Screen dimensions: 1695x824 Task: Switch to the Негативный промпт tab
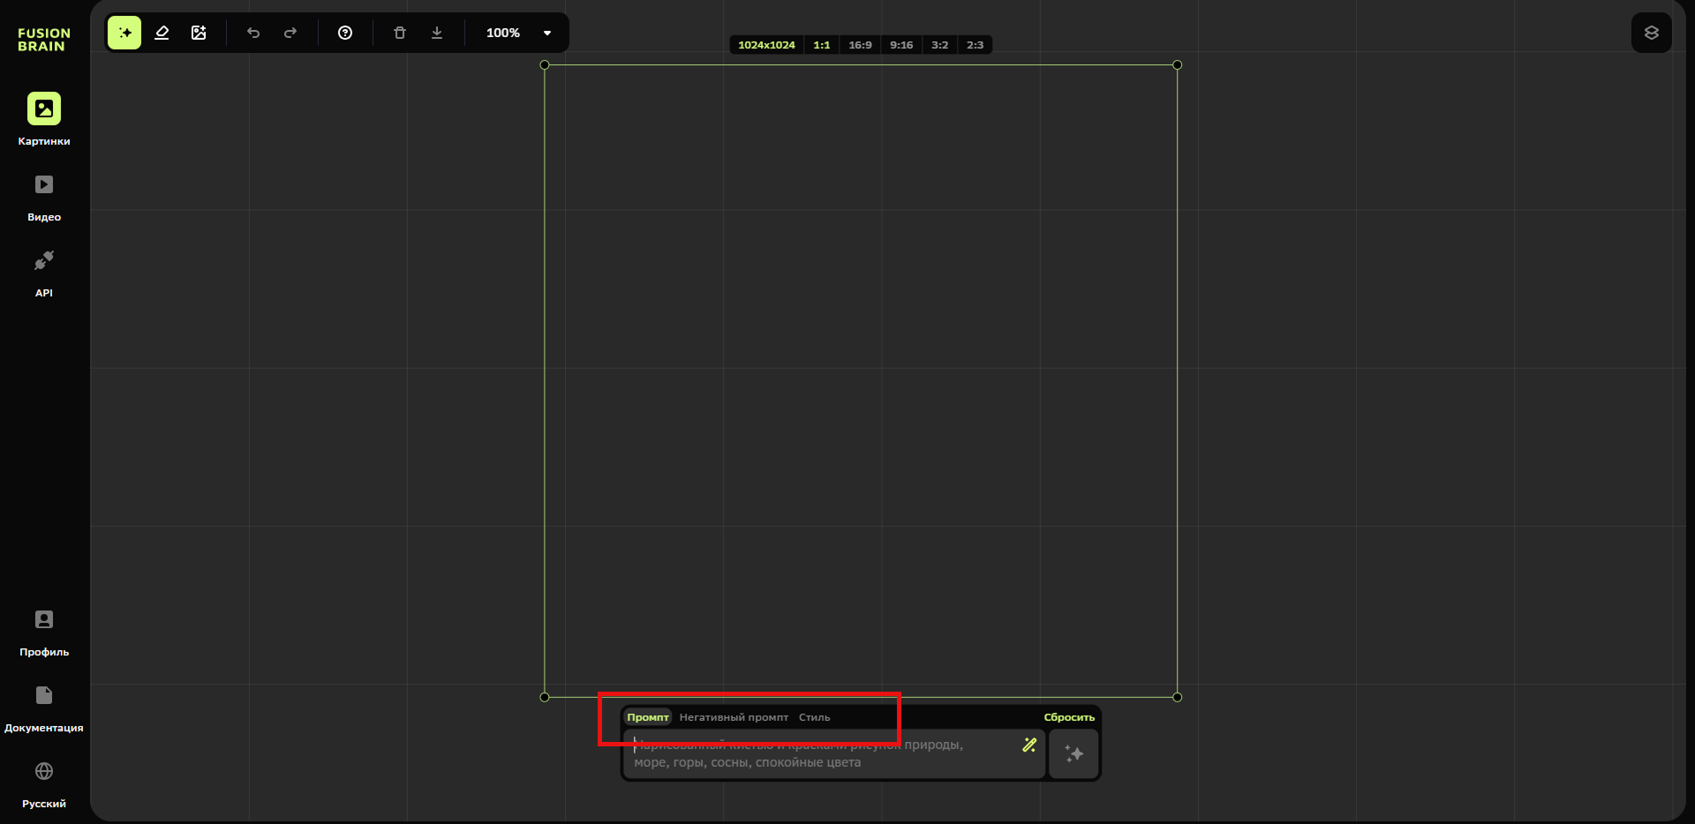point(734,717)
